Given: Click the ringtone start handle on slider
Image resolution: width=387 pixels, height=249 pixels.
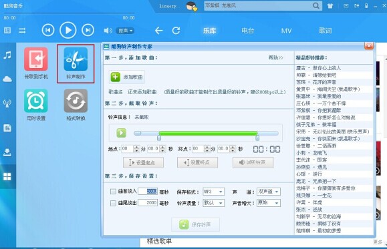Looking at the screenshot, I should [159, 138].
